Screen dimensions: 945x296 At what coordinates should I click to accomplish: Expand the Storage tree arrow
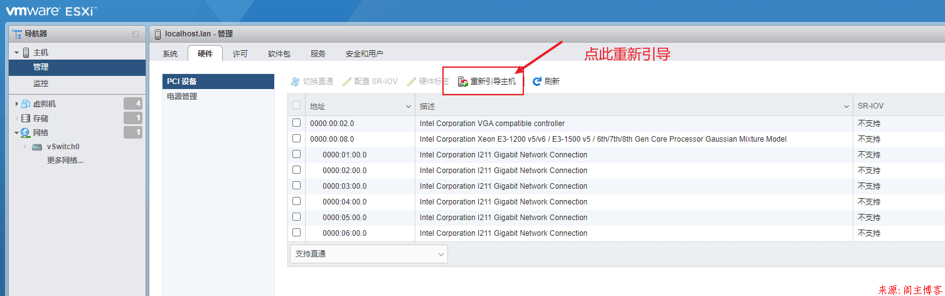click(x=17, y=118)
